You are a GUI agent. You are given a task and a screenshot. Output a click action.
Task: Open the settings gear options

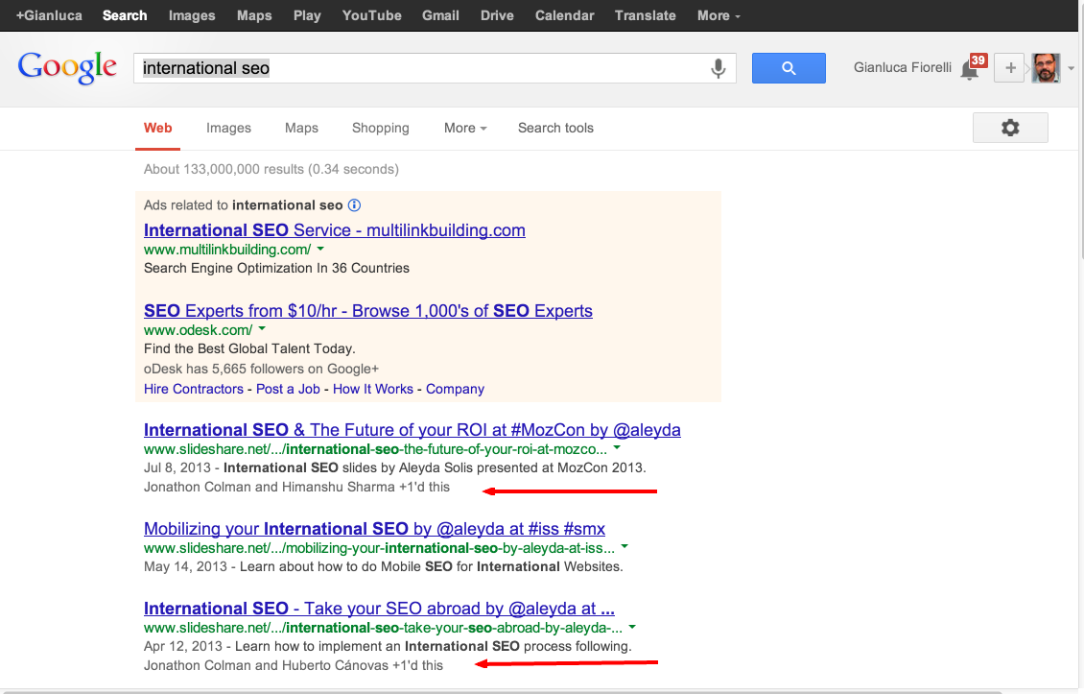1010,128
